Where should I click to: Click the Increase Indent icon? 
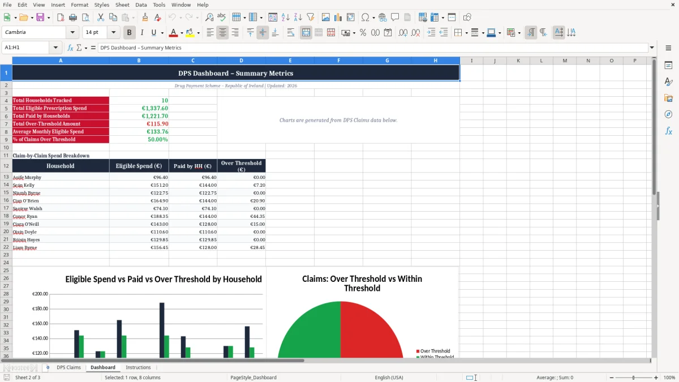coord(431,33)
